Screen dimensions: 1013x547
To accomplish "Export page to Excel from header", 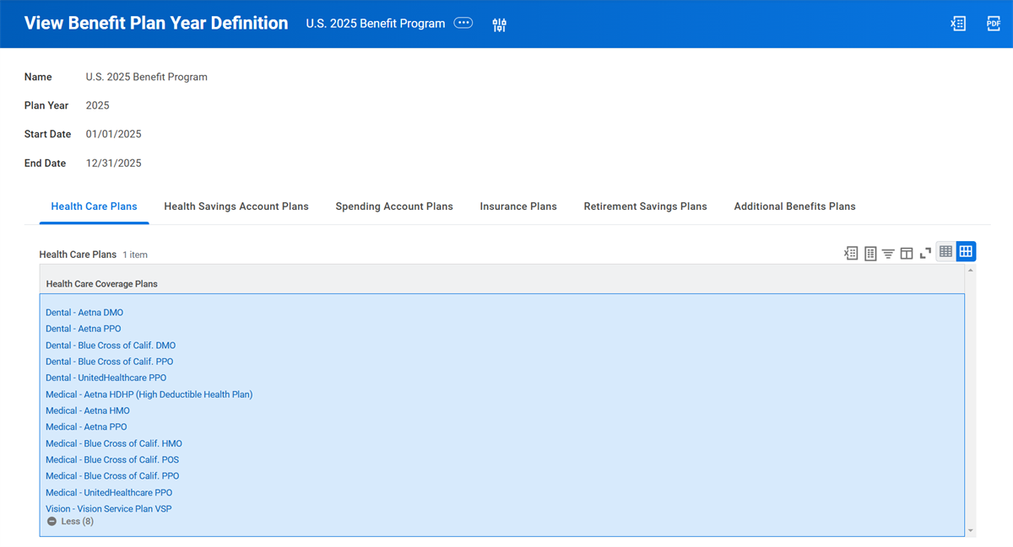I will [958, 24].
